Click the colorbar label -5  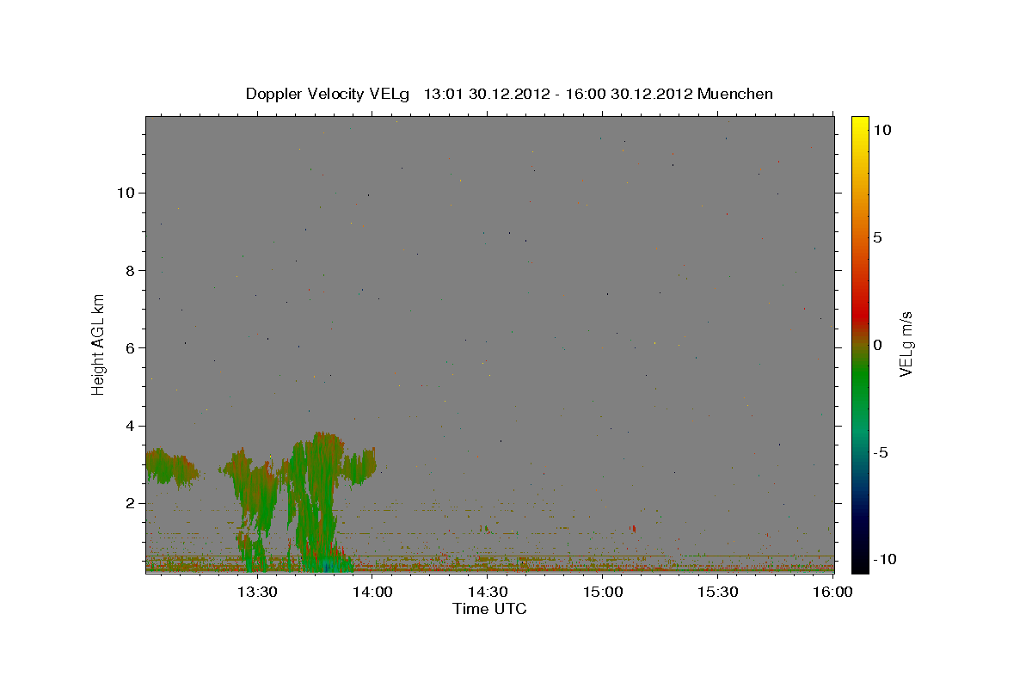click(881, 452)
